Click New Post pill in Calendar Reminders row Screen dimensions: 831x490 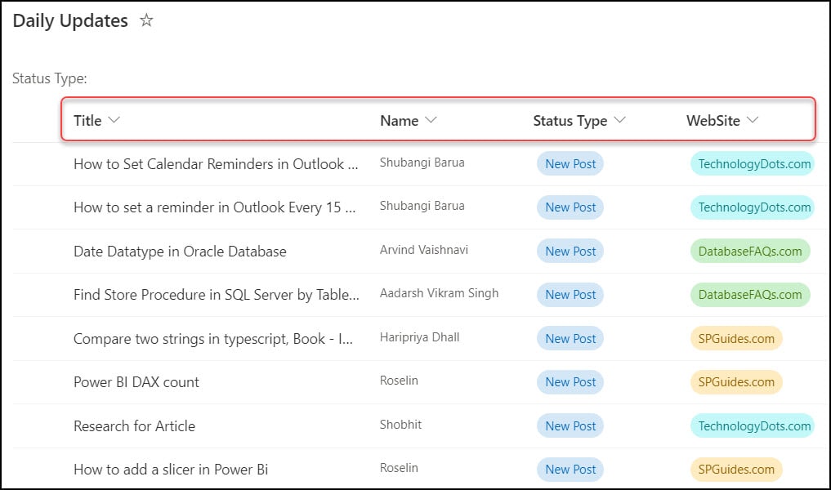pos(570,164)
